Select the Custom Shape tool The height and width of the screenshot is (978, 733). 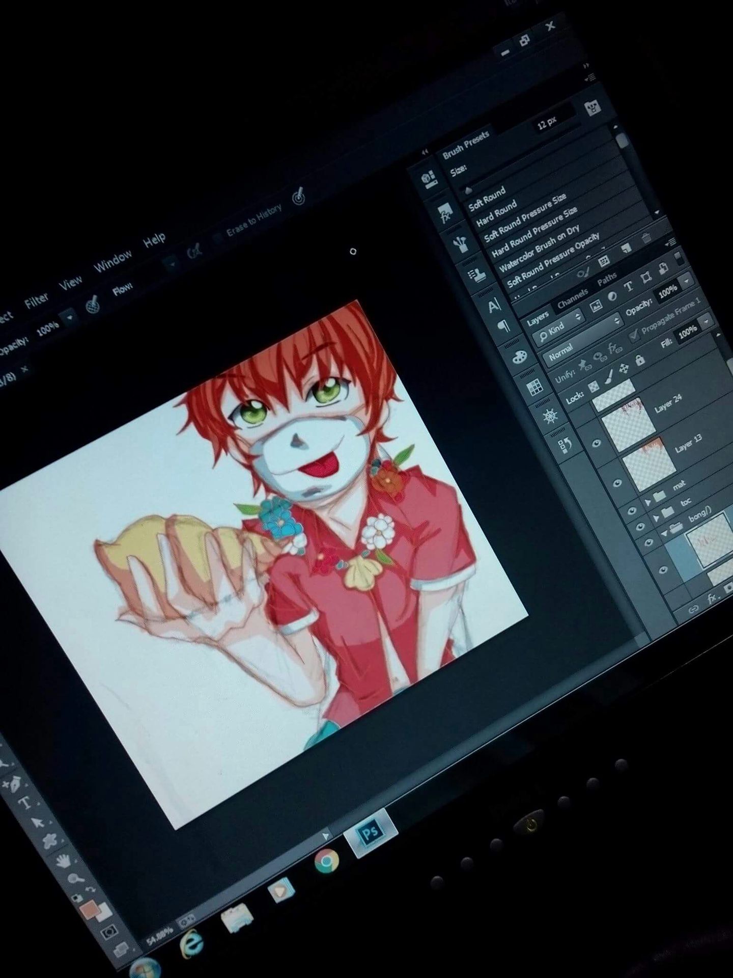50,840
